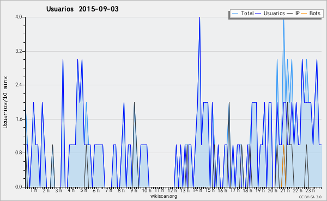The width and height of the screenshot is (327, 201).
Task: Click the '23 h' x-axis label
Action: point(310,190)
